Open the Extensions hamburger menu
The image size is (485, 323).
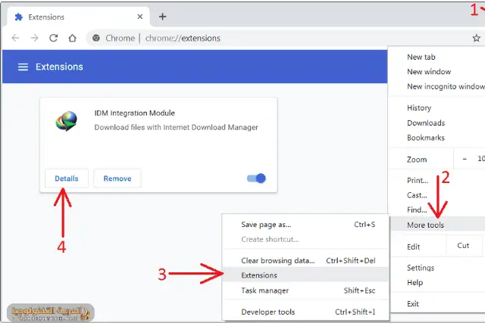coord(23,67)
